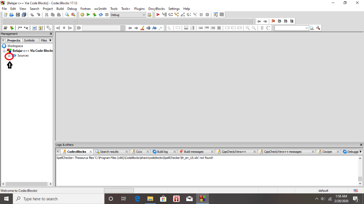Click the Zoom in magnifier icon
The width and height of the screenshot is (364, 204).
click(248, 28)
